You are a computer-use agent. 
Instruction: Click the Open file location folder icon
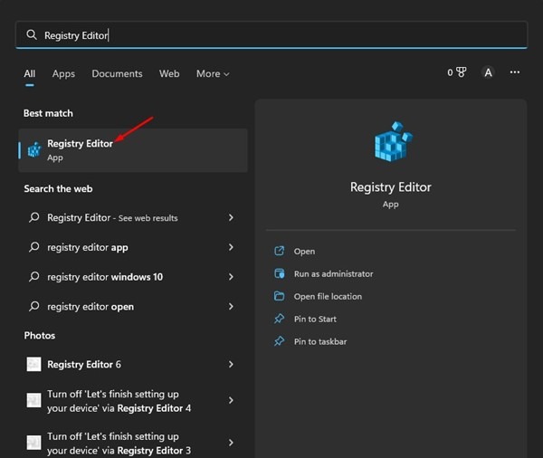pos(280,296)
